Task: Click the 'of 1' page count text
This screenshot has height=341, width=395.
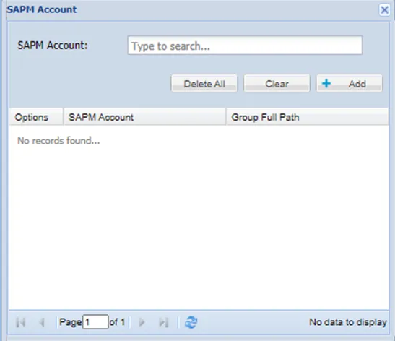Action: (x=117, y=322)
